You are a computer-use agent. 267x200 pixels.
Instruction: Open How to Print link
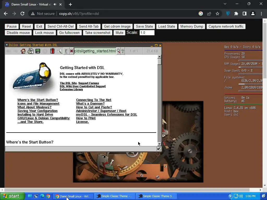point(86,118)
